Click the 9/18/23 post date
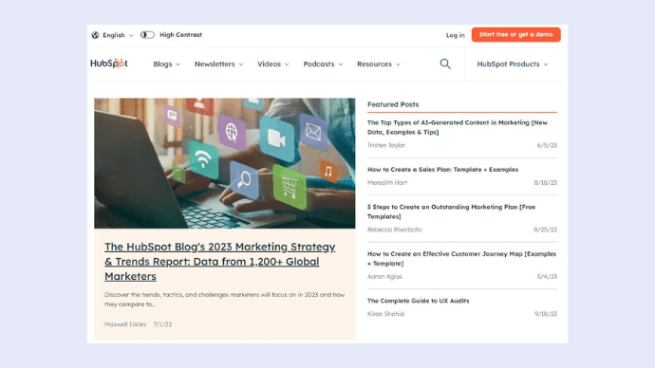This screenshot has height=368, width=655. (546, 314)
